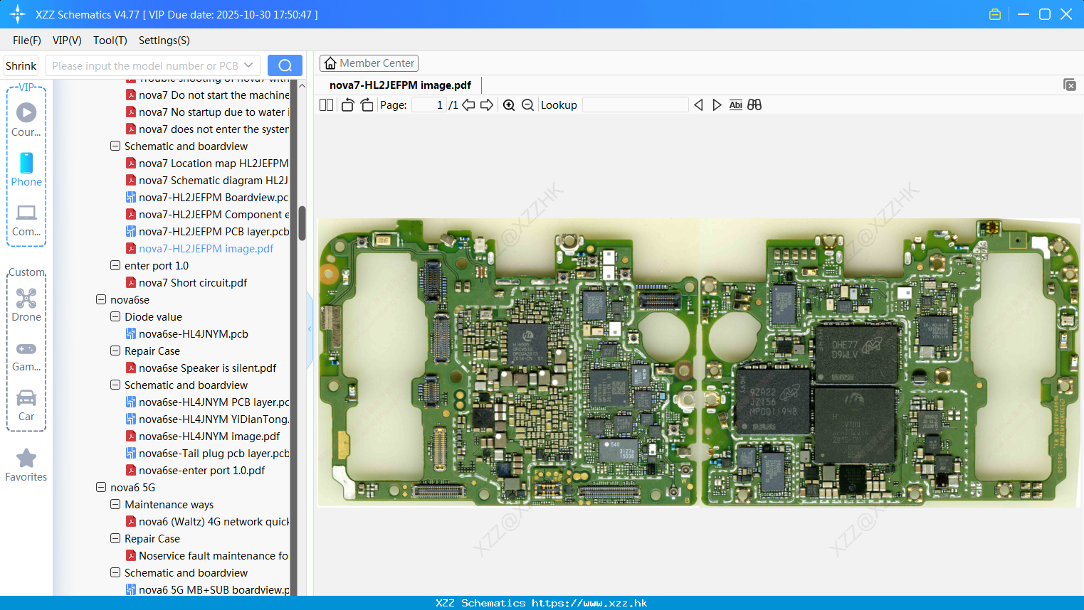Viewport: 1084px width, 610px height.
Task: Open nova7 Short circuit.pdf
Action: pyautogui.click(x=186, y=282)
